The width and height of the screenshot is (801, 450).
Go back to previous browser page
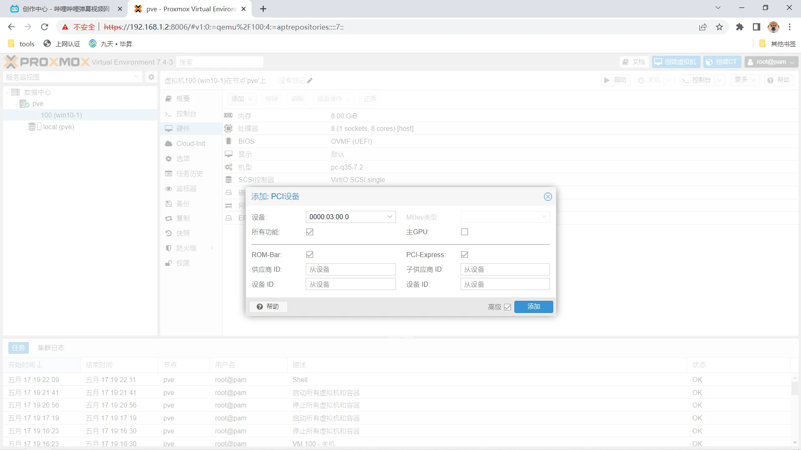coord(11,27)
